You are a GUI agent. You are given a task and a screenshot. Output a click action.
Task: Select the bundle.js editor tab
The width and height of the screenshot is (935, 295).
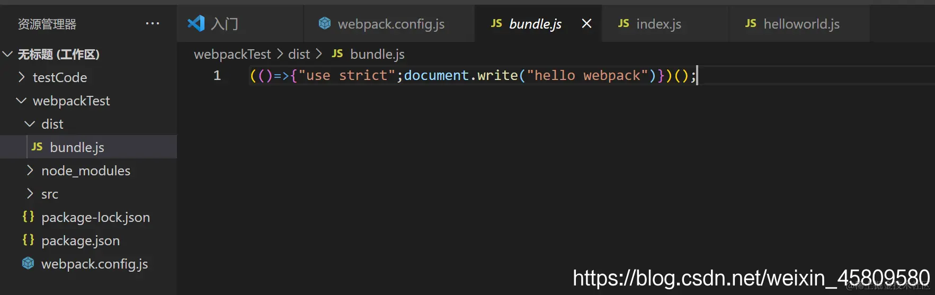[538, 23]
